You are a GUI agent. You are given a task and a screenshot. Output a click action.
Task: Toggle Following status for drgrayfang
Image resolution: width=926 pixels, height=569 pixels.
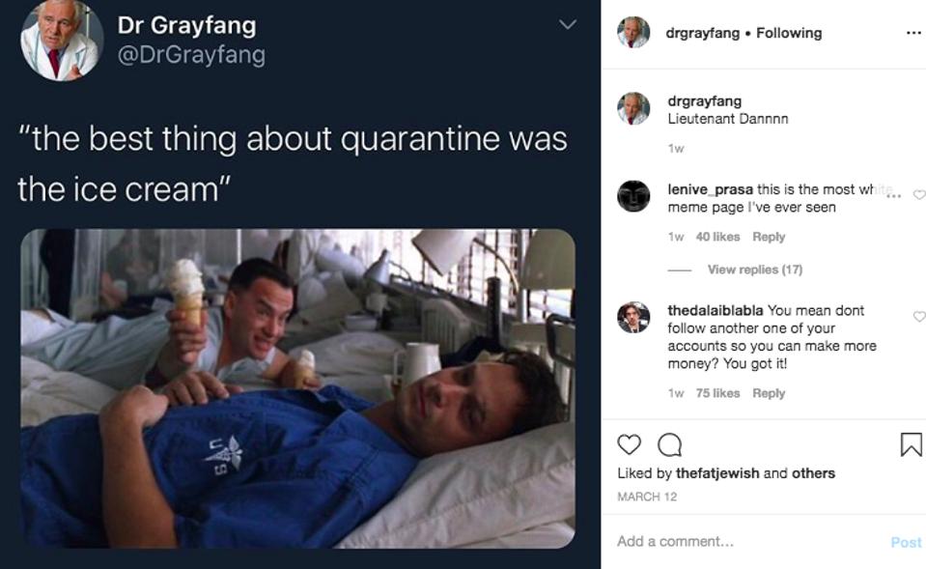tap(789, 33)
